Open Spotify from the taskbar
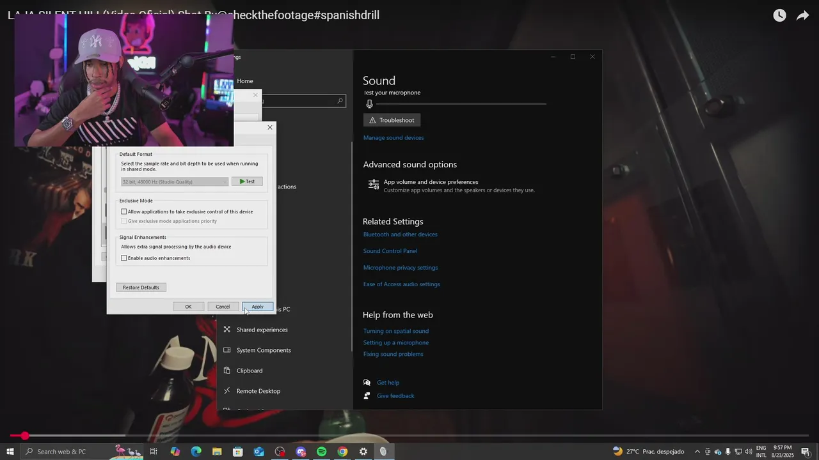The image size is (819, 460). click(x=322, y=452)
